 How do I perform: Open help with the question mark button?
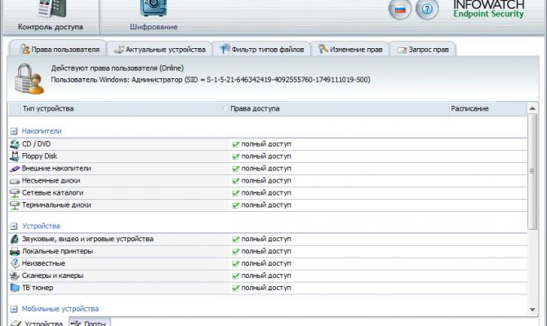tap(427, 9)
